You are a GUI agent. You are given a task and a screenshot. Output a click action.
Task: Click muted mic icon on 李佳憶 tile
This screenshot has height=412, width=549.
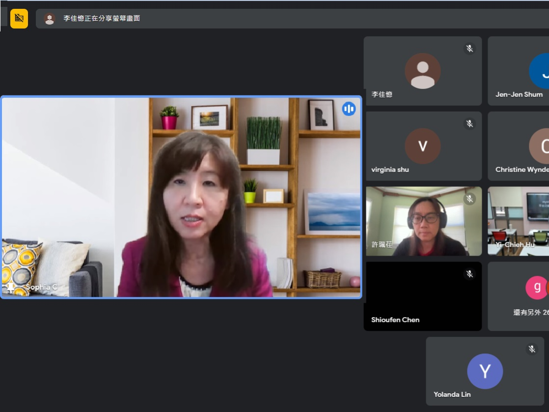(x=469, y=49)
